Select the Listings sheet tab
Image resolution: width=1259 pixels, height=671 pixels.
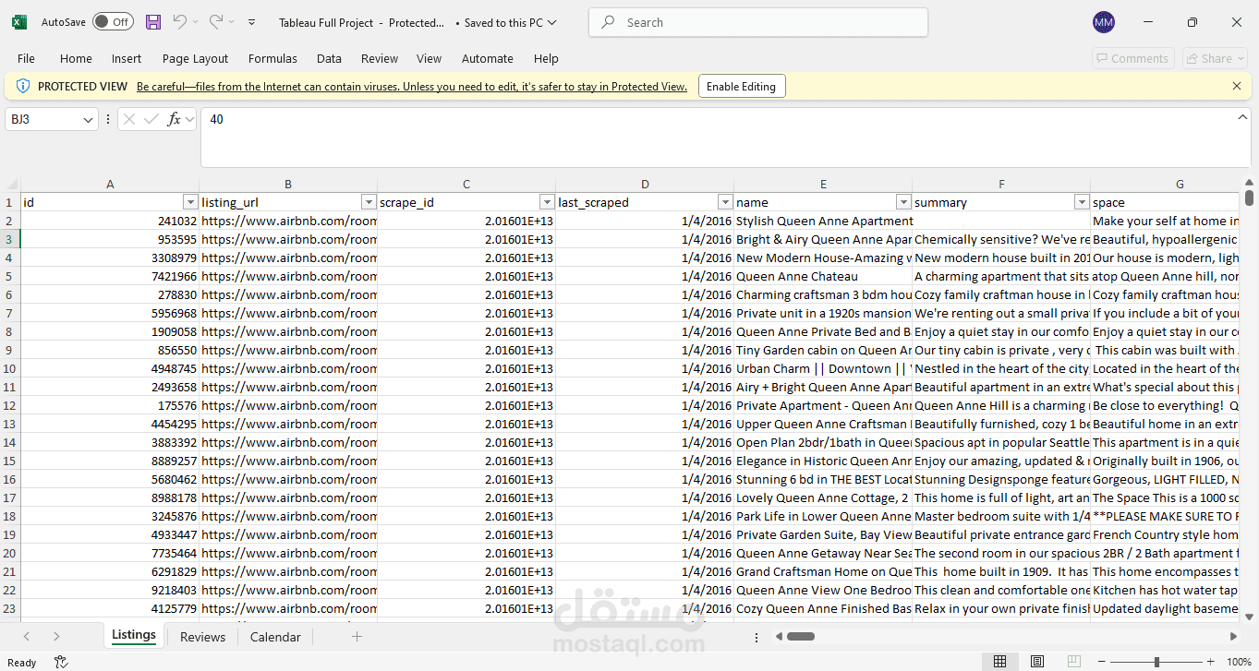(134, 636)
